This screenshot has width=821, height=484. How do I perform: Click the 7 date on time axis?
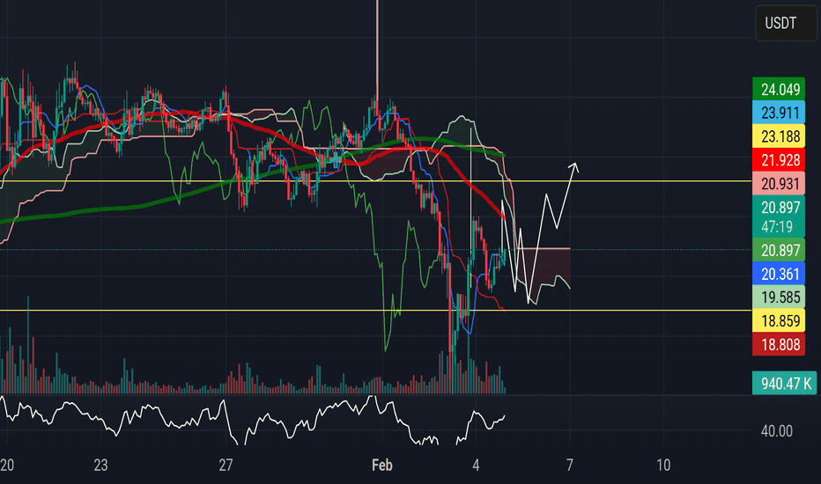point(570,465)
